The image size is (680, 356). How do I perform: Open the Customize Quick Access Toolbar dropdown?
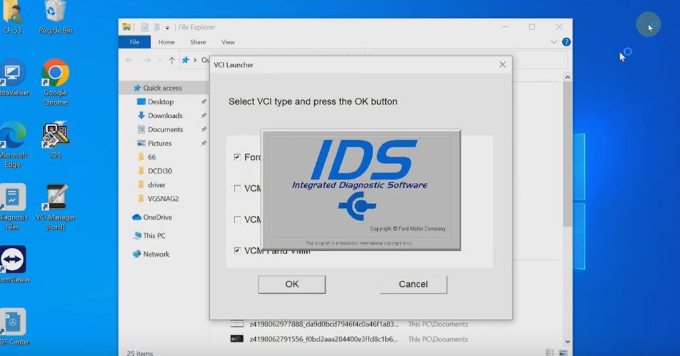(x=167, y=27)
